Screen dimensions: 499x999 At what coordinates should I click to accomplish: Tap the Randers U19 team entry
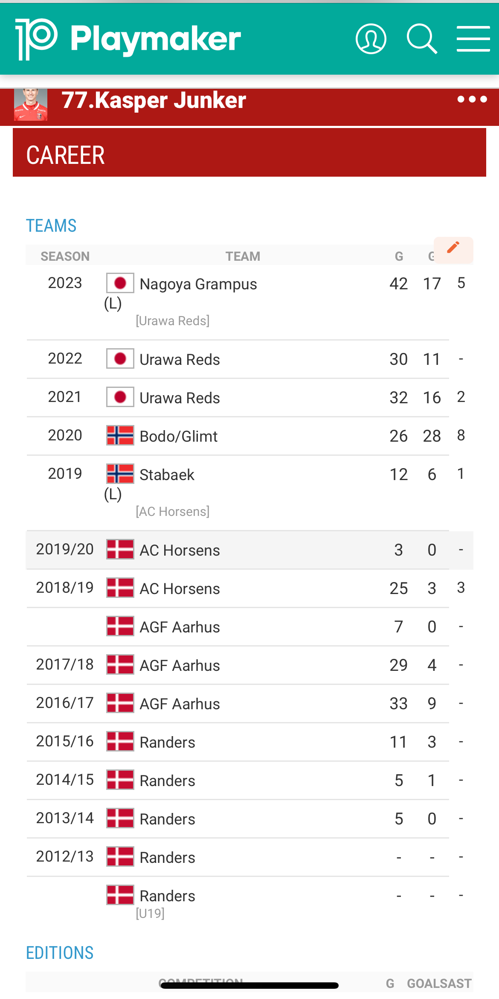point(167,896)
